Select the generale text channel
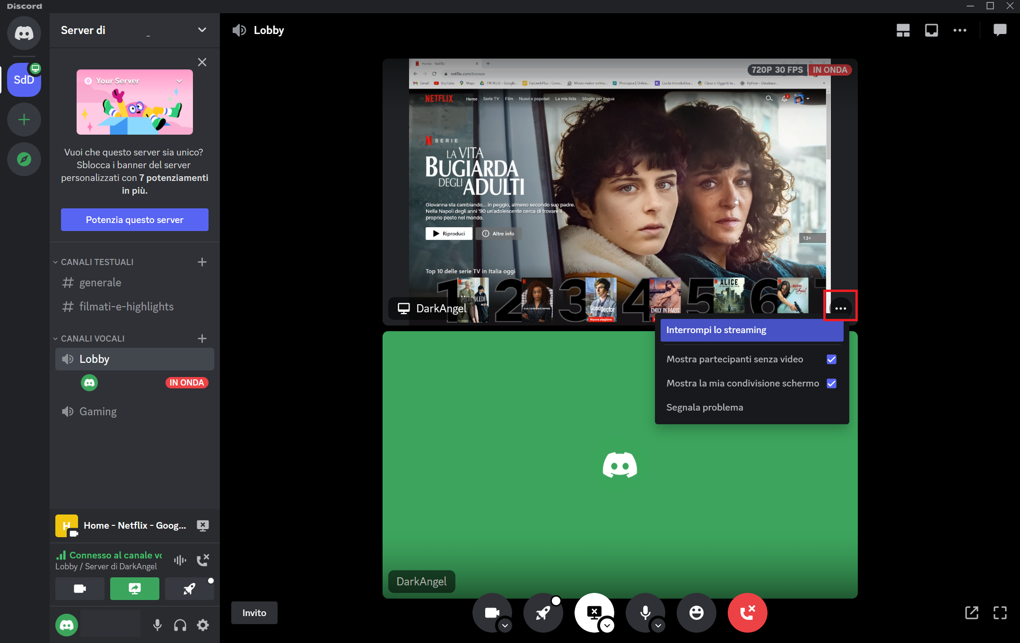 pyautogui.click(x=100, y=283)
